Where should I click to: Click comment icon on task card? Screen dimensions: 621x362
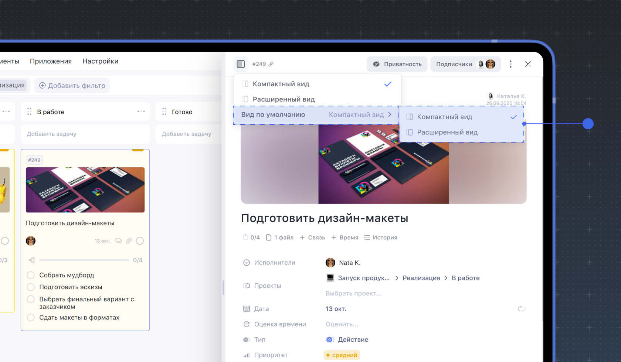point(118,241)
